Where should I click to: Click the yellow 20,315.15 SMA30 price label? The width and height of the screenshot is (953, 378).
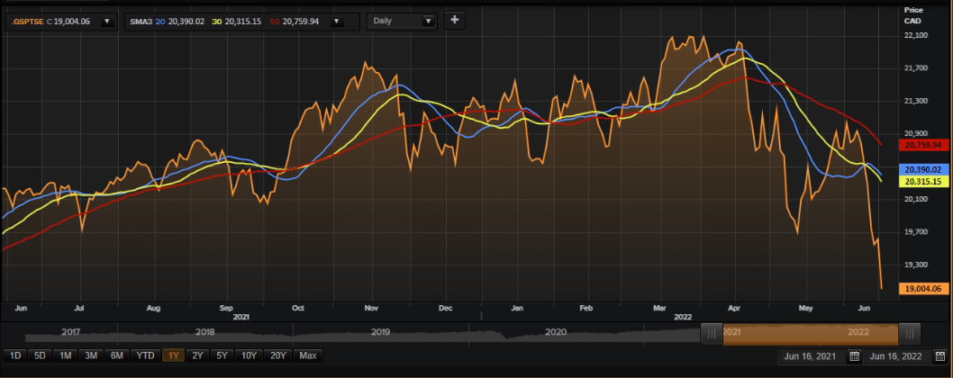pos(922,182)
